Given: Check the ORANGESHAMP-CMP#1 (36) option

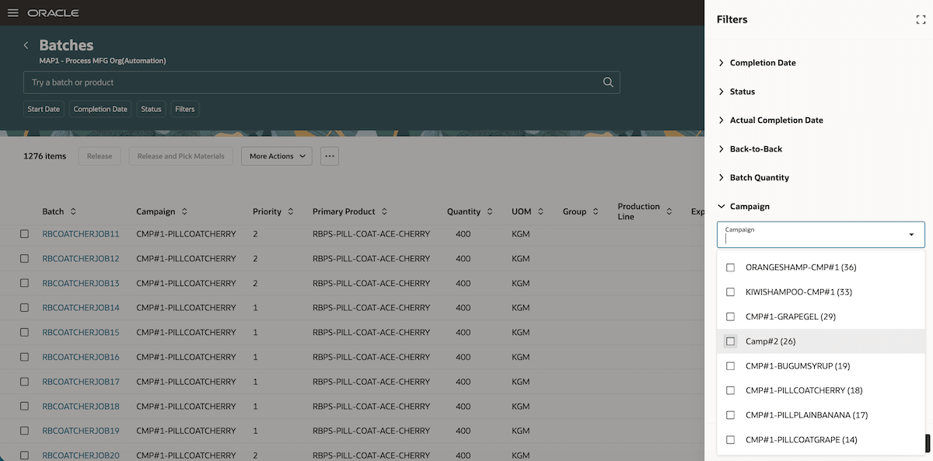Looking at the screenshot, I should pyautogui.click(x=730, y=267).
